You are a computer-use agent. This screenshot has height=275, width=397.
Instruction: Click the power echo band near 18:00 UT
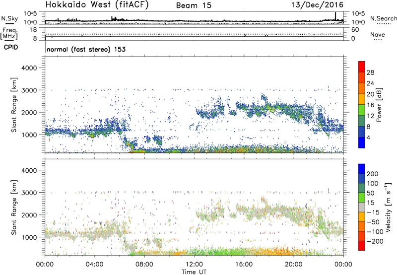(268, 108)
